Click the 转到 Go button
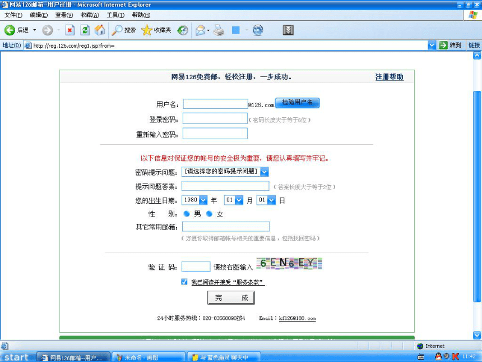Screen dimensions: 482x362 pos(451,45)
